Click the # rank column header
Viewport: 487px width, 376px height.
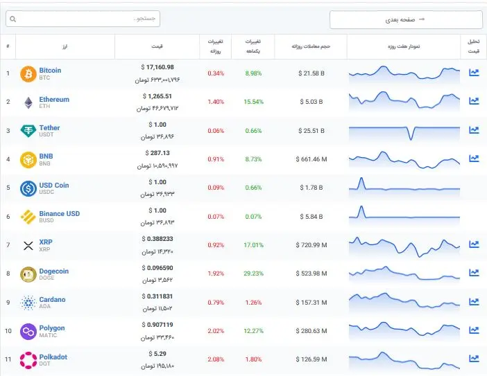[x=8, y=46]
